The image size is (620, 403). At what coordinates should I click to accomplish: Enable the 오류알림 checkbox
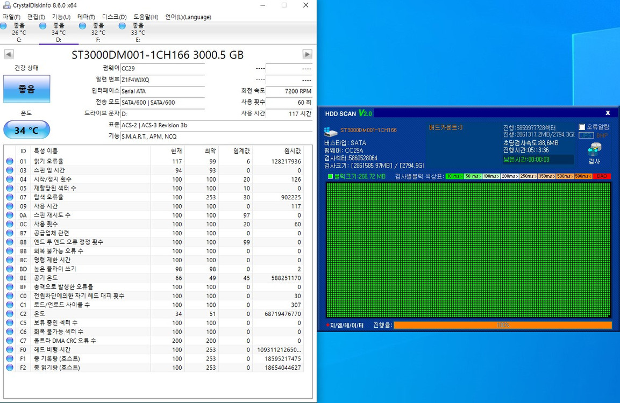(582, 127)
